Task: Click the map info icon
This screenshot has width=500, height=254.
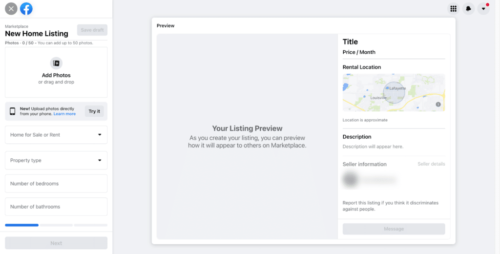Action: (x=438, y=105)
